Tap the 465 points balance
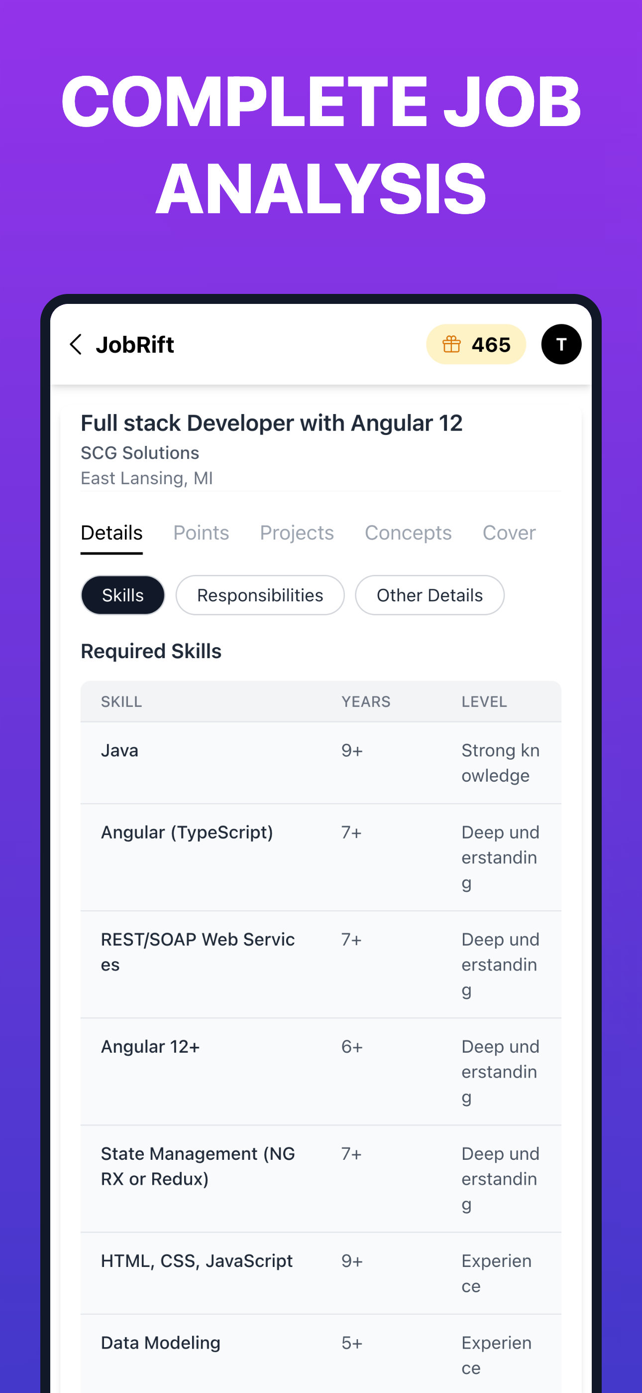Screen dimensions: 642x1393 coord(491,344)
